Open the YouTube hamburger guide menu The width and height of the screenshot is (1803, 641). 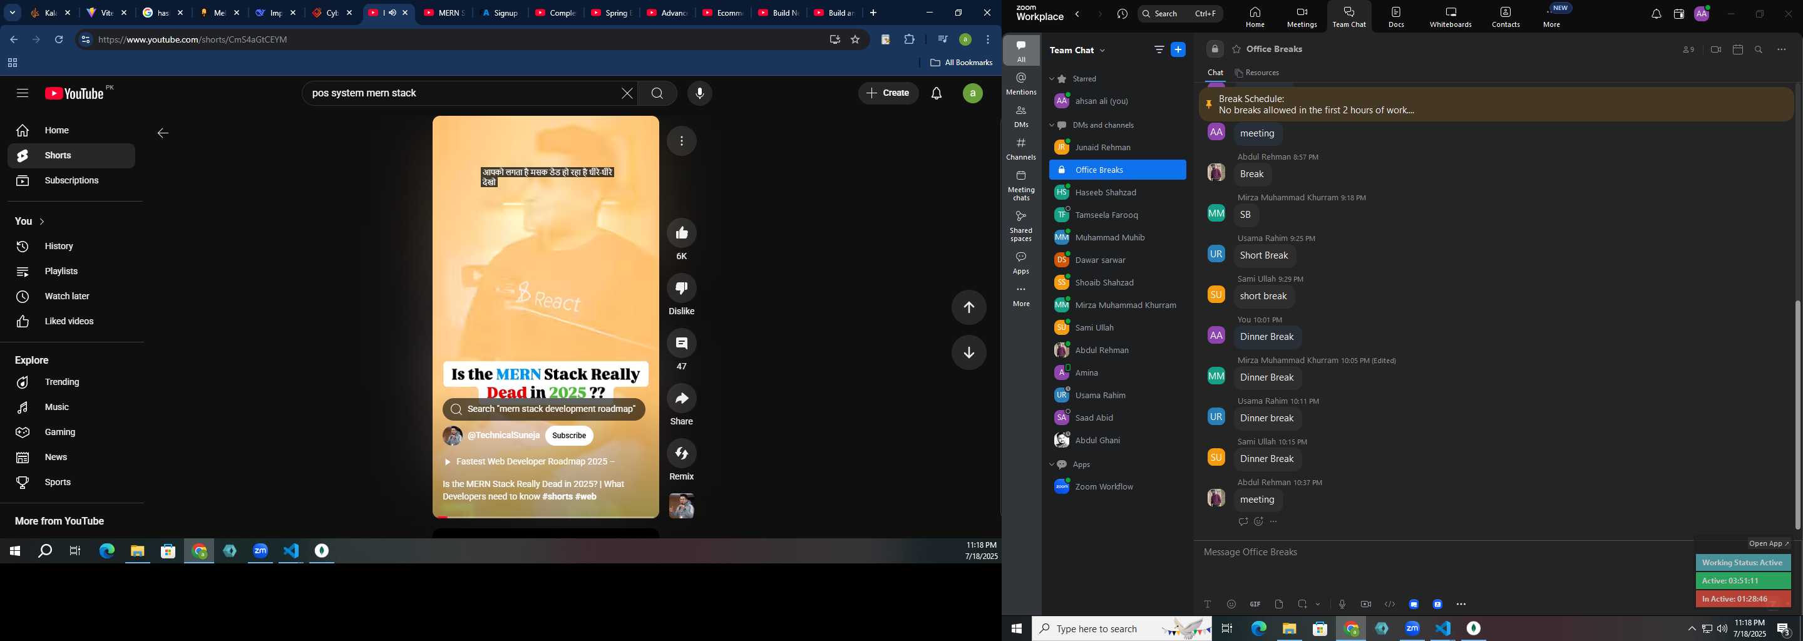tap(22, 93)
